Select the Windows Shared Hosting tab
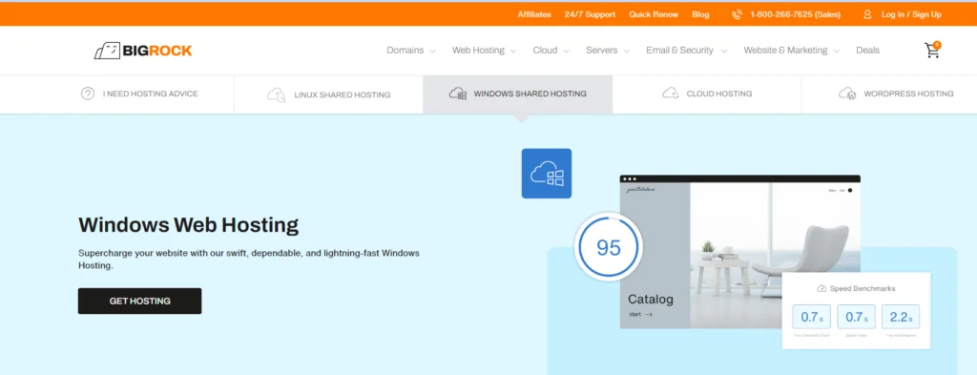Screen dimensions: 977x375 tap(517, 94)
